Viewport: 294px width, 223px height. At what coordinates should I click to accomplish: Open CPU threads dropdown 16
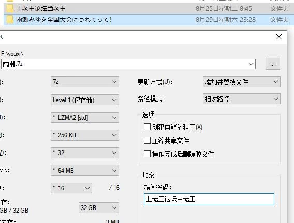point(71,188)
